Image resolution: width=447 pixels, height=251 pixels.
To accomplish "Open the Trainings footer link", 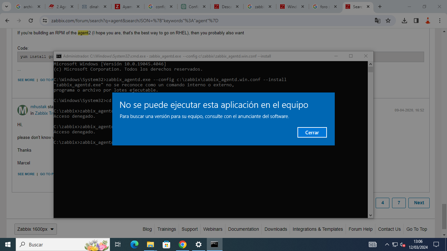I will click(167, 229).
